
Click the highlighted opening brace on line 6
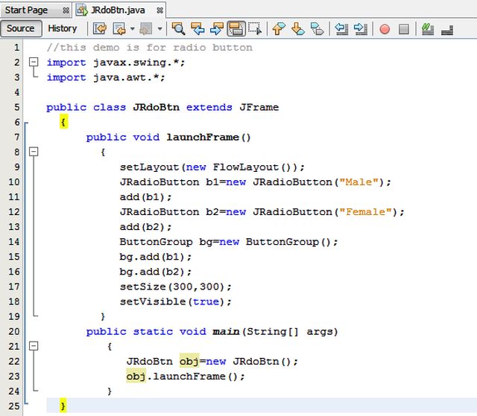click(63, 122)
